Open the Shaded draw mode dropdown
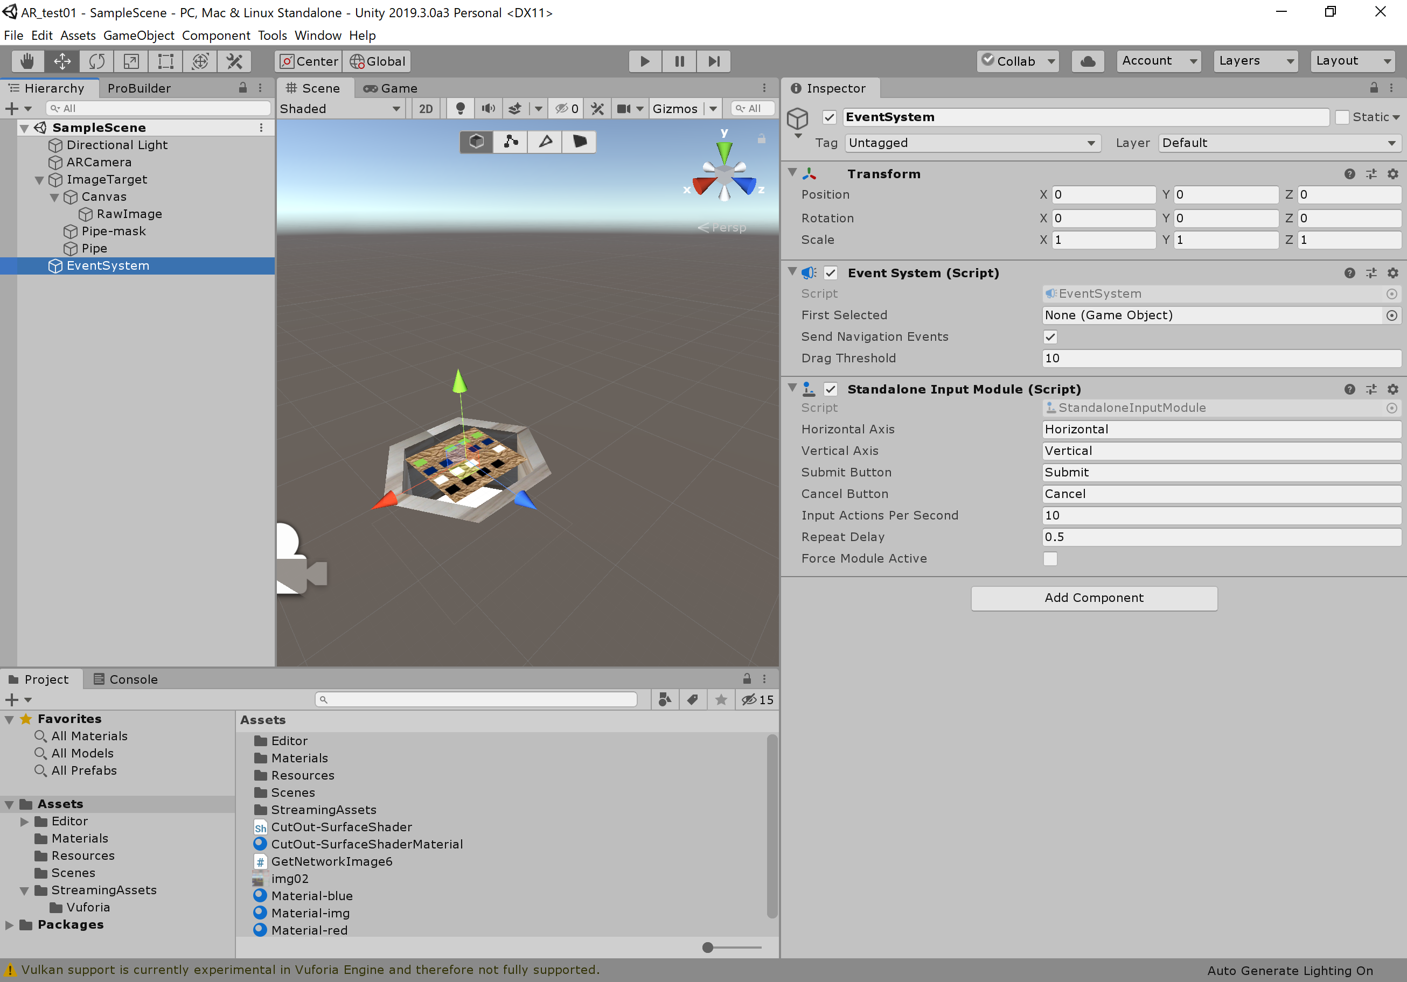Image resolution: width=1407 pixels, height=982 pixels. (x=339, y=108)
